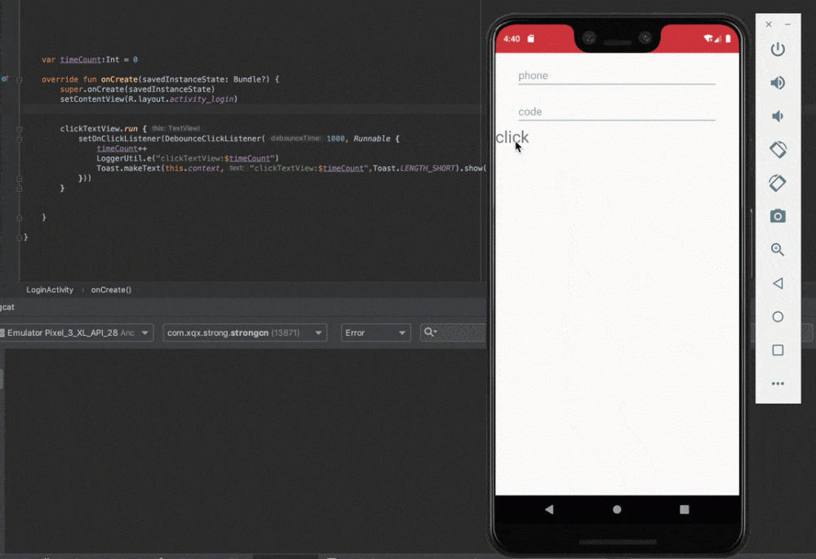Open the emulator extended controls
Image resolution: width=816 pixels, height=559 pixels.
[x=778, y=384]
